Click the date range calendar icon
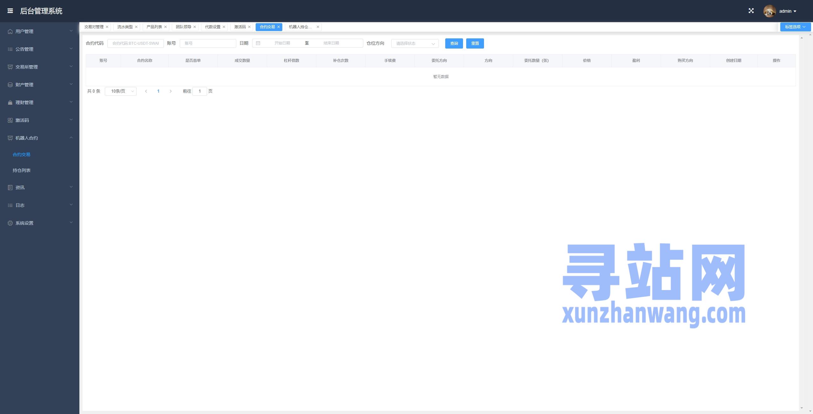 click(258, 43)
